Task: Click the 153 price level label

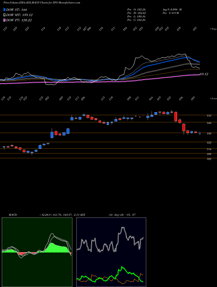Action: (209, 116)
